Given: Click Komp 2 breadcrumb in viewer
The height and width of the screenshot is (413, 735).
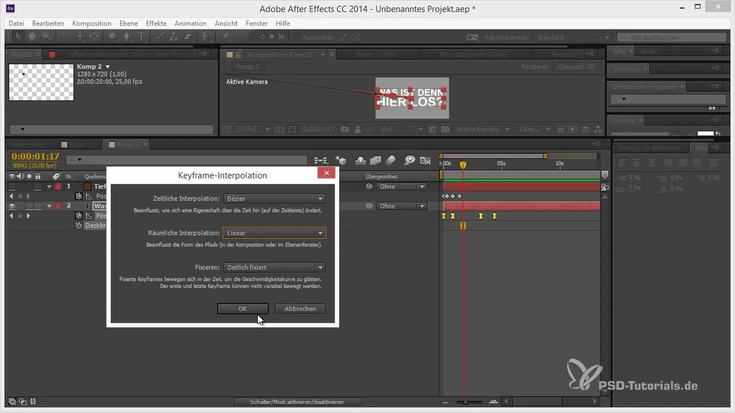Looking at the screenshot, I should click(248, 67).
